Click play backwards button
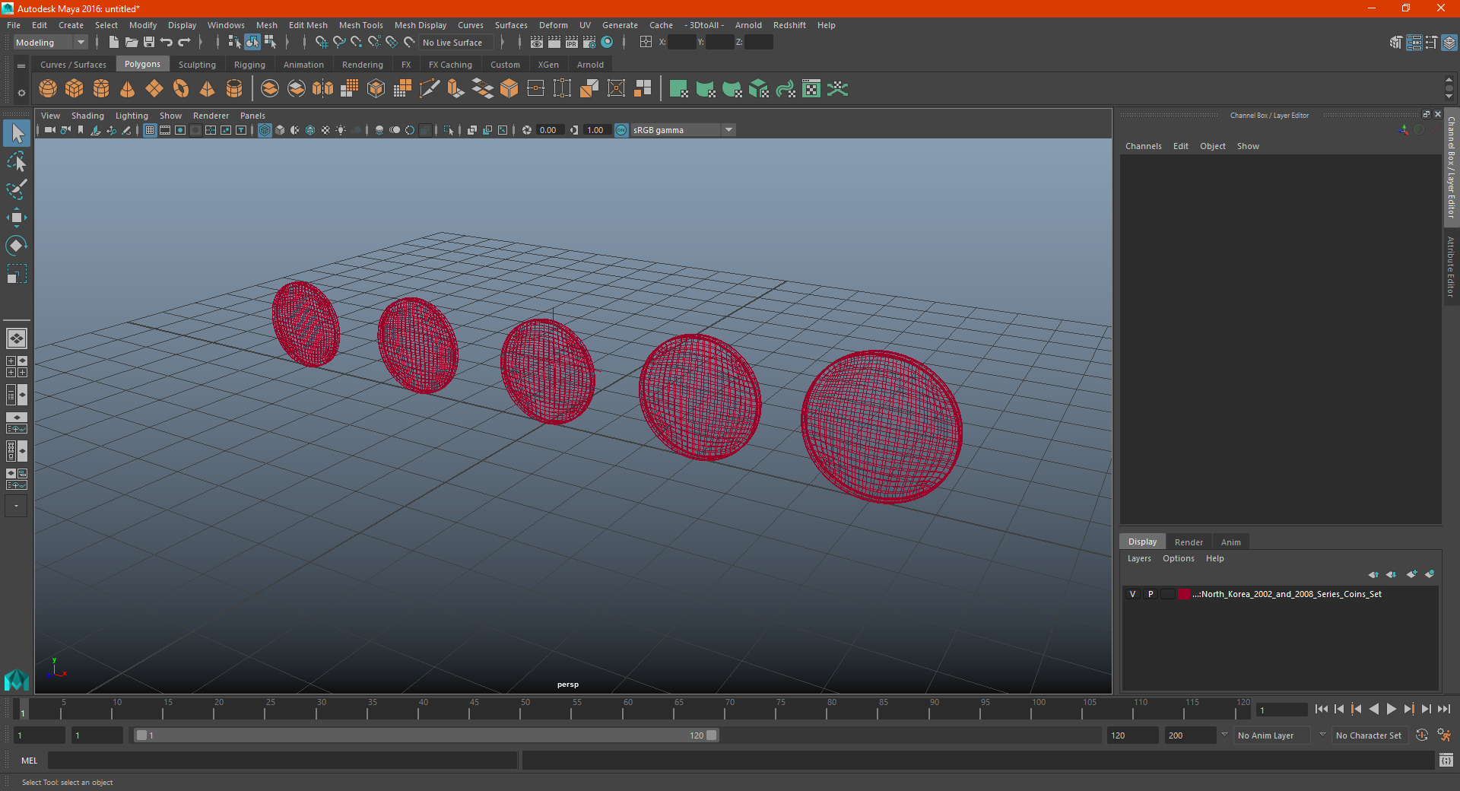The image size is (1460, 791). pyautogui.click(x=1374, y=709)
